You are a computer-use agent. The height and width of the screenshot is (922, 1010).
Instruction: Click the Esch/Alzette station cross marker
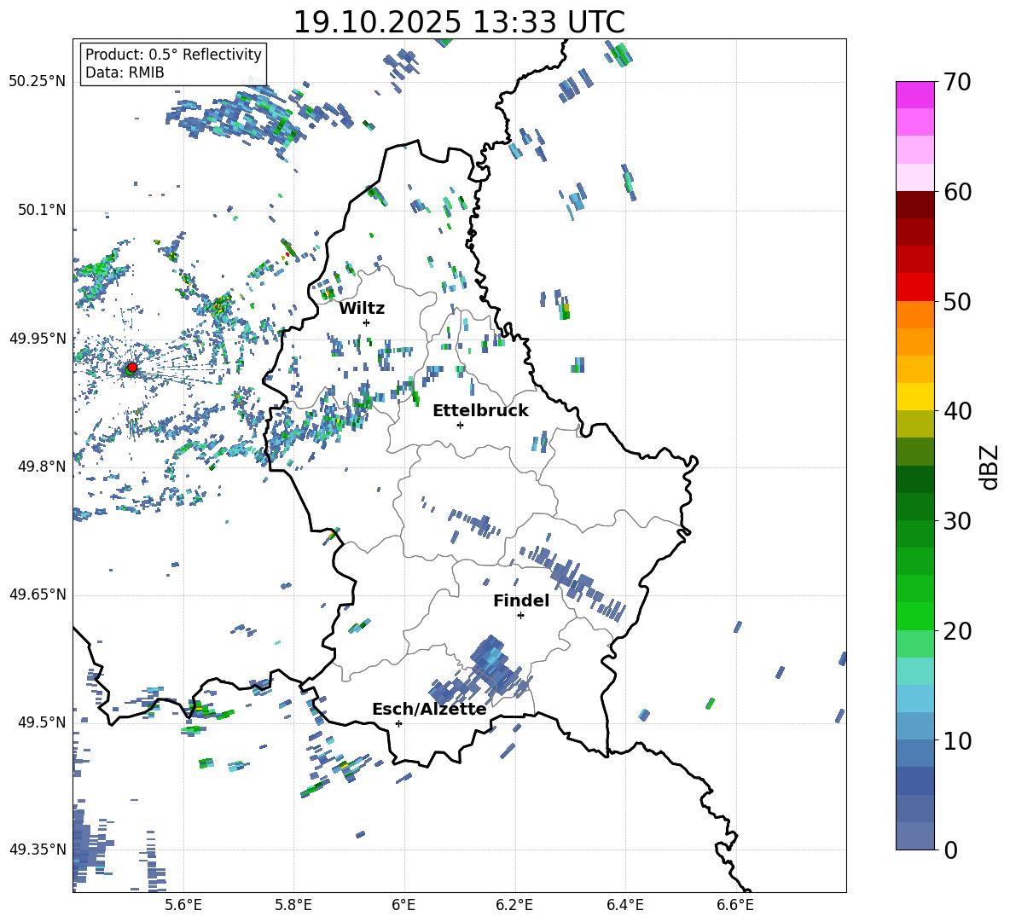(x=398, y=723)
